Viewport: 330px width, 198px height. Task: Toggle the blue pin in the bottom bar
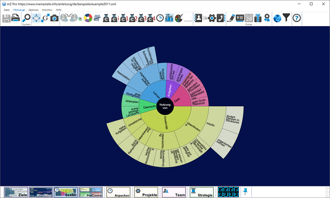tap(245, 191)
